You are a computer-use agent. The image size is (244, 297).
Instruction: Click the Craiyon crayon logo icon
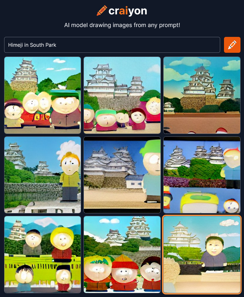[x=102, y=10]
